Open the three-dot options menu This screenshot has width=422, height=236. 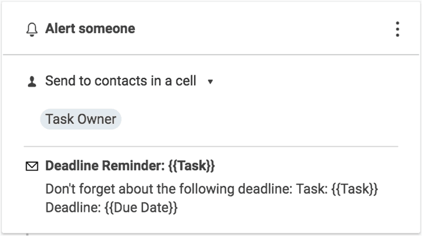click(x=397, y=29)
